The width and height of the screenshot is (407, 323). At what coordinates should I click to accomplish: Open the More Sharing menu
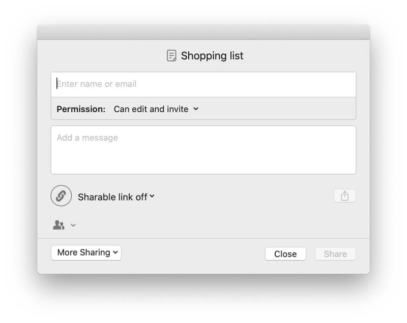(86, 252)
